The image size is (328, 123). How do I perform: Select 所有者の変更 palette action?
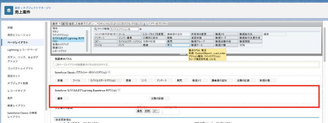pyautogui.click(x=202, y=34)
